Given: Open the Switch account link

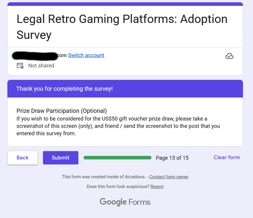Looking at the screenshot, I should (86, 55).
